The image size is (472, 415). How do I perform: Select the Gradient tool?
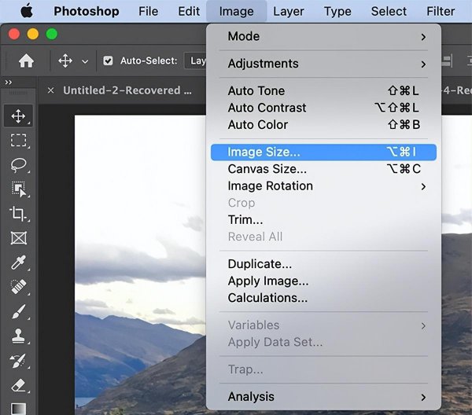pyautogui.click(x=19, y=409)
